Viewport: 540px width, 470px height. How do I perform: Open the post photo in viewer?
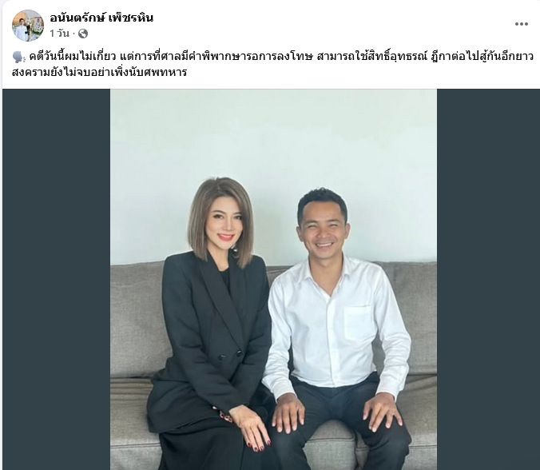[273, 279]
